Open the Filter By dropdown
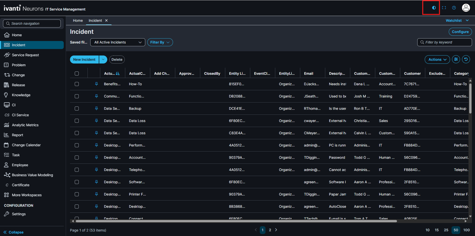 coord(160,42)
